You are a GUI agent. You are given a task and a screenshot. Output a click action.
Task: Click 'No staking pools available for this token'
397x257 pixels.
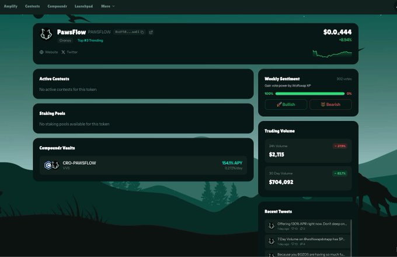pyautogui.click(x=75, y=124)
